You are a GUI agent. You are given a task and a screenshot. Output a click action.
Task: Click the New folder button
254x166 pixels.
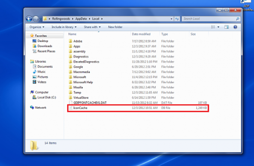pyautogui.click(x=115, y=27)
